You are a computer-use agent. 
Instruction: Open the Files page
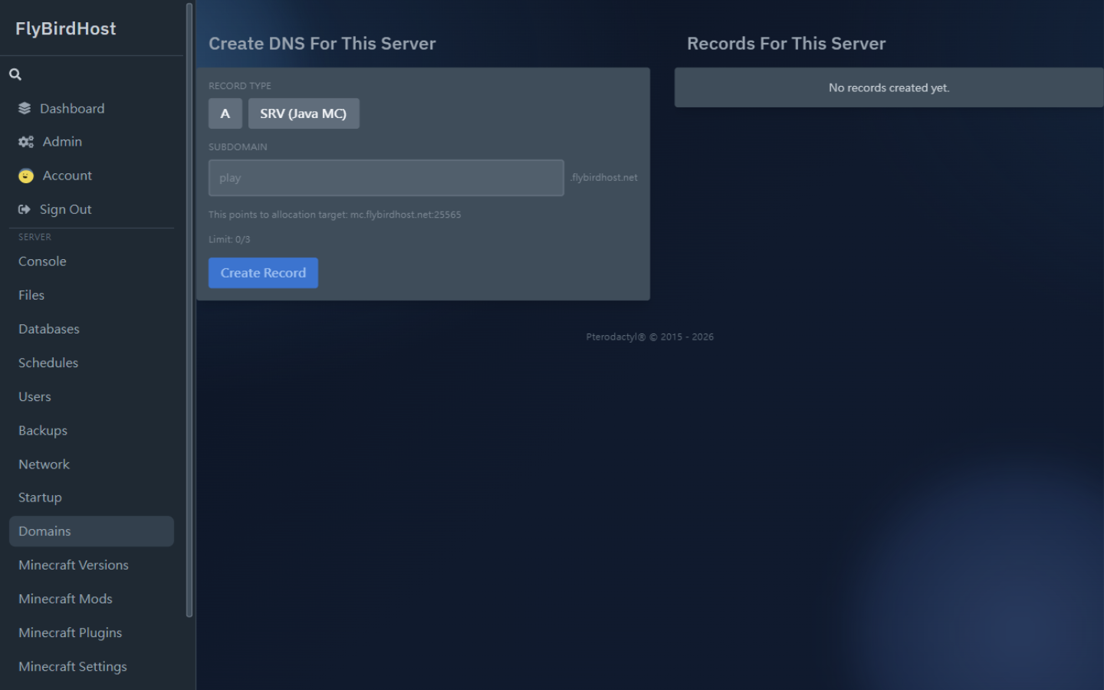(91, 295)
